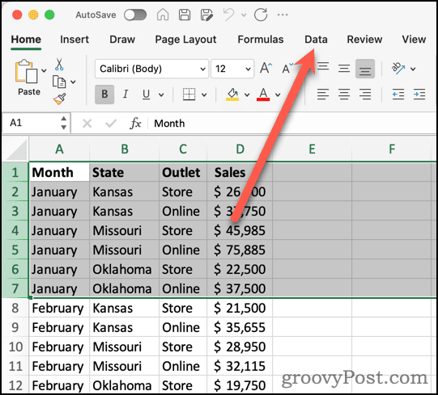Click the Name Box stepper arrows

pyautogui.click(x=64, y=123)
